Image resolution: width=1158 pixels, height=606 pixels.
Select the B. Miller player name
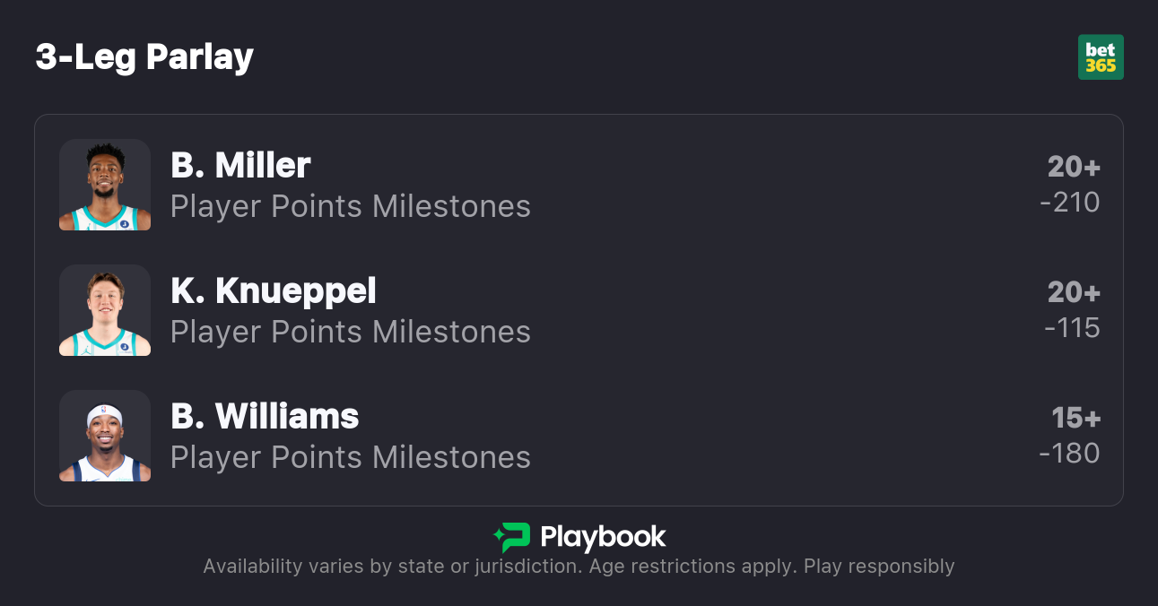click(x=240, y=166)
